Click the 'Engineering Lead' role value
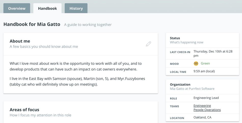 click(206, 98)
